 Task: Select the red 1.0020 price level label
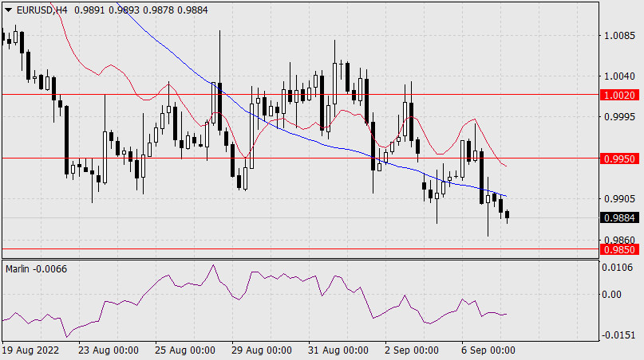[619, 94]
